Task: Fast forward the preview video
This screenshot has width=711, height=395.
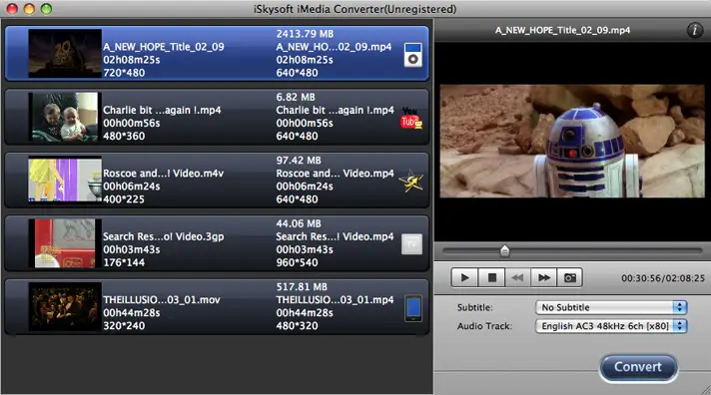Action: point(543,277)
